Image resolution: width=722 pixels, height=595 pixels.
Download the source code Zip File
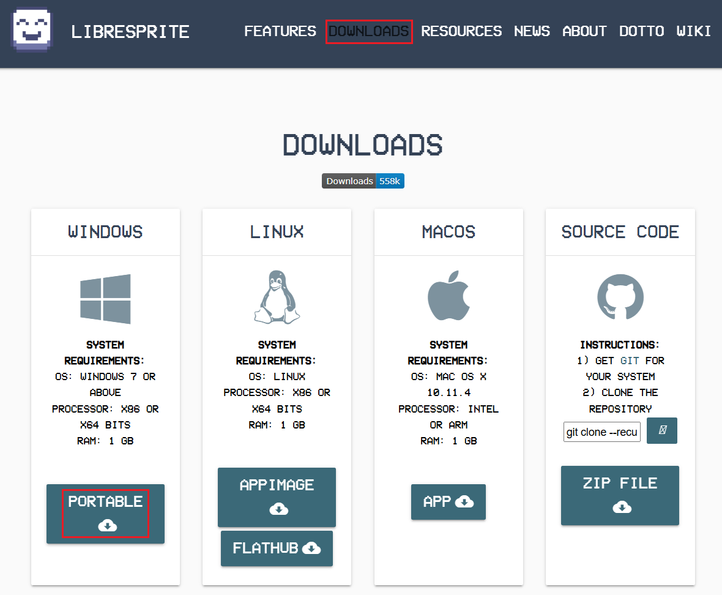[x=620, y=495]
